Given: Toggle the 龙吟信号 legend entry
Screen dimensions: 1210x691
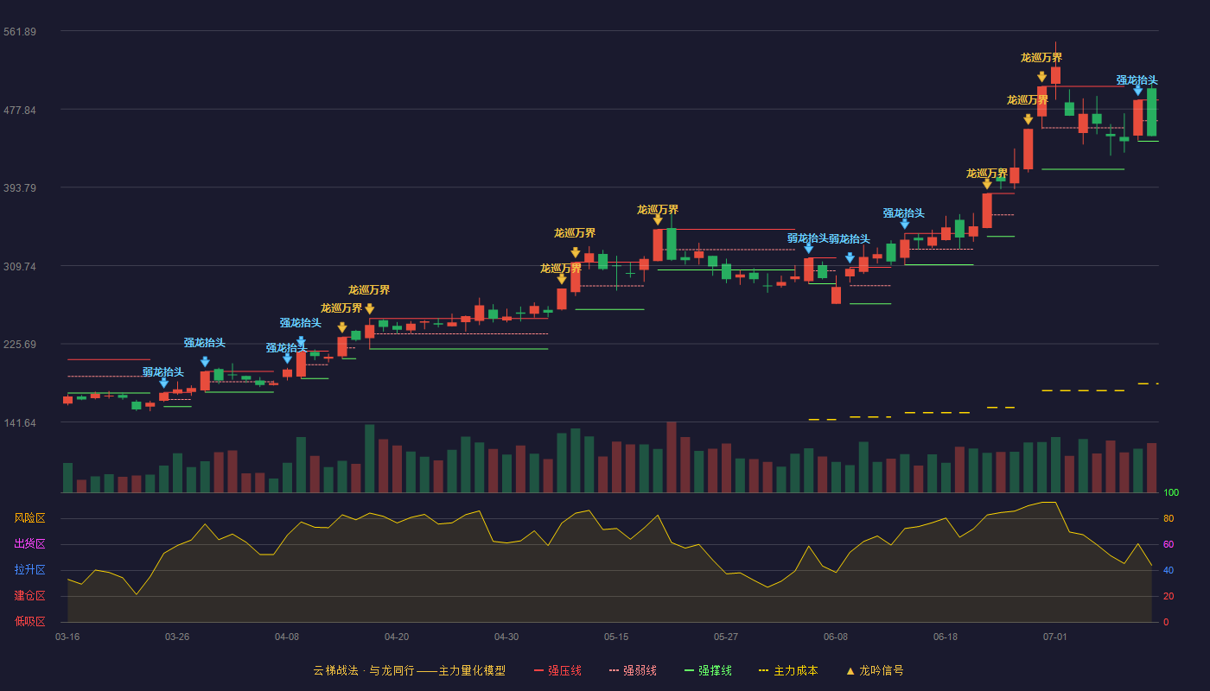Looking at the screenshot, I should 875,670.
